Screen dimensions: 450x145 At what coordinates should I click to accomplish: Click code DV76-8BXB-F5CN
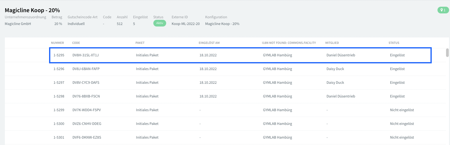click(x=86, y=96)
